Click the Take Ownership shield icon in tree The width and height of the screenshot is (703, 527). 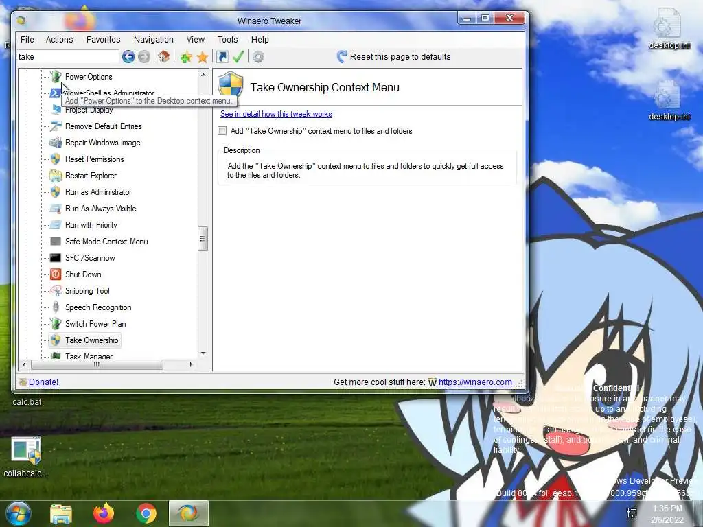tap(56, 340)
